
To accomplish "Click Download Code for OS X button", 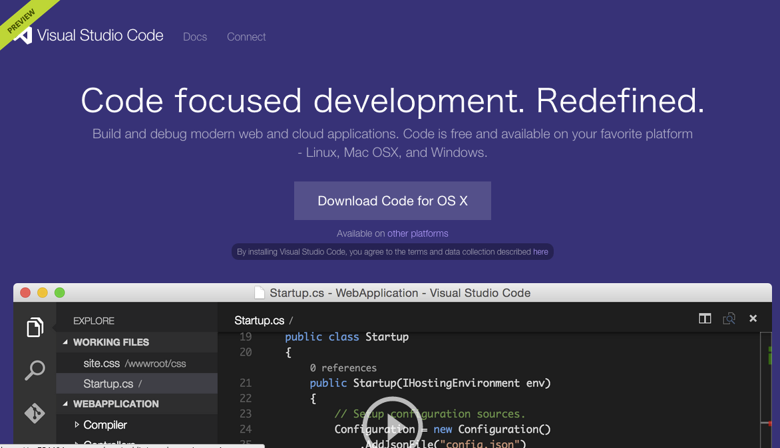I will (393, 201).
